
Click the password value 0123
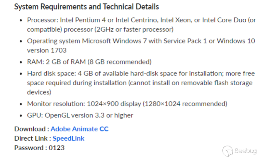pos(57,148)
